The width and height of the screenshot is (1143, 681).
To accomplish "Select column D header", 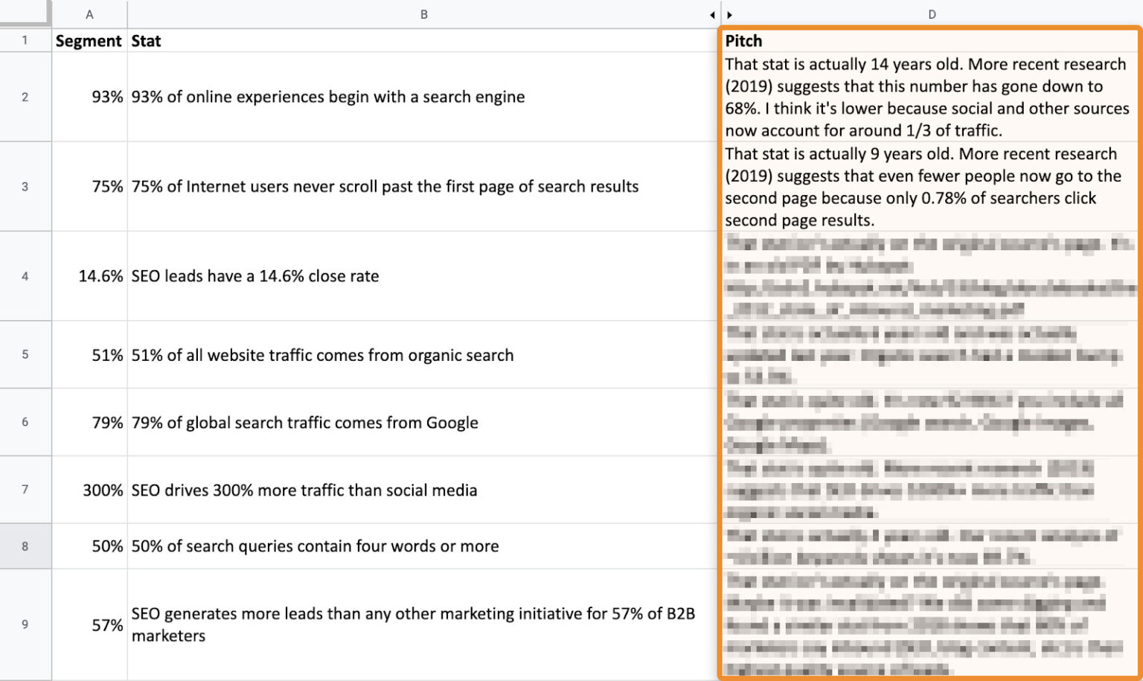I will click(x=932, y=13).
